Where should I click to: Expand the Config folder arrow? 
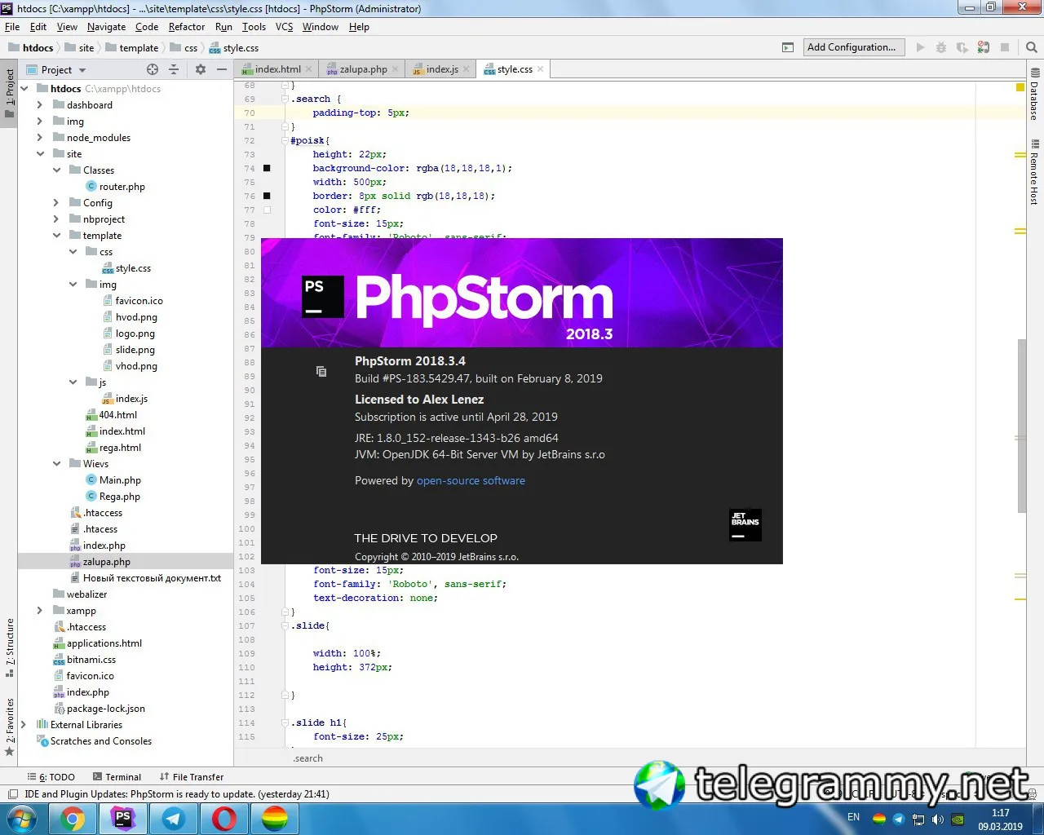56,203
